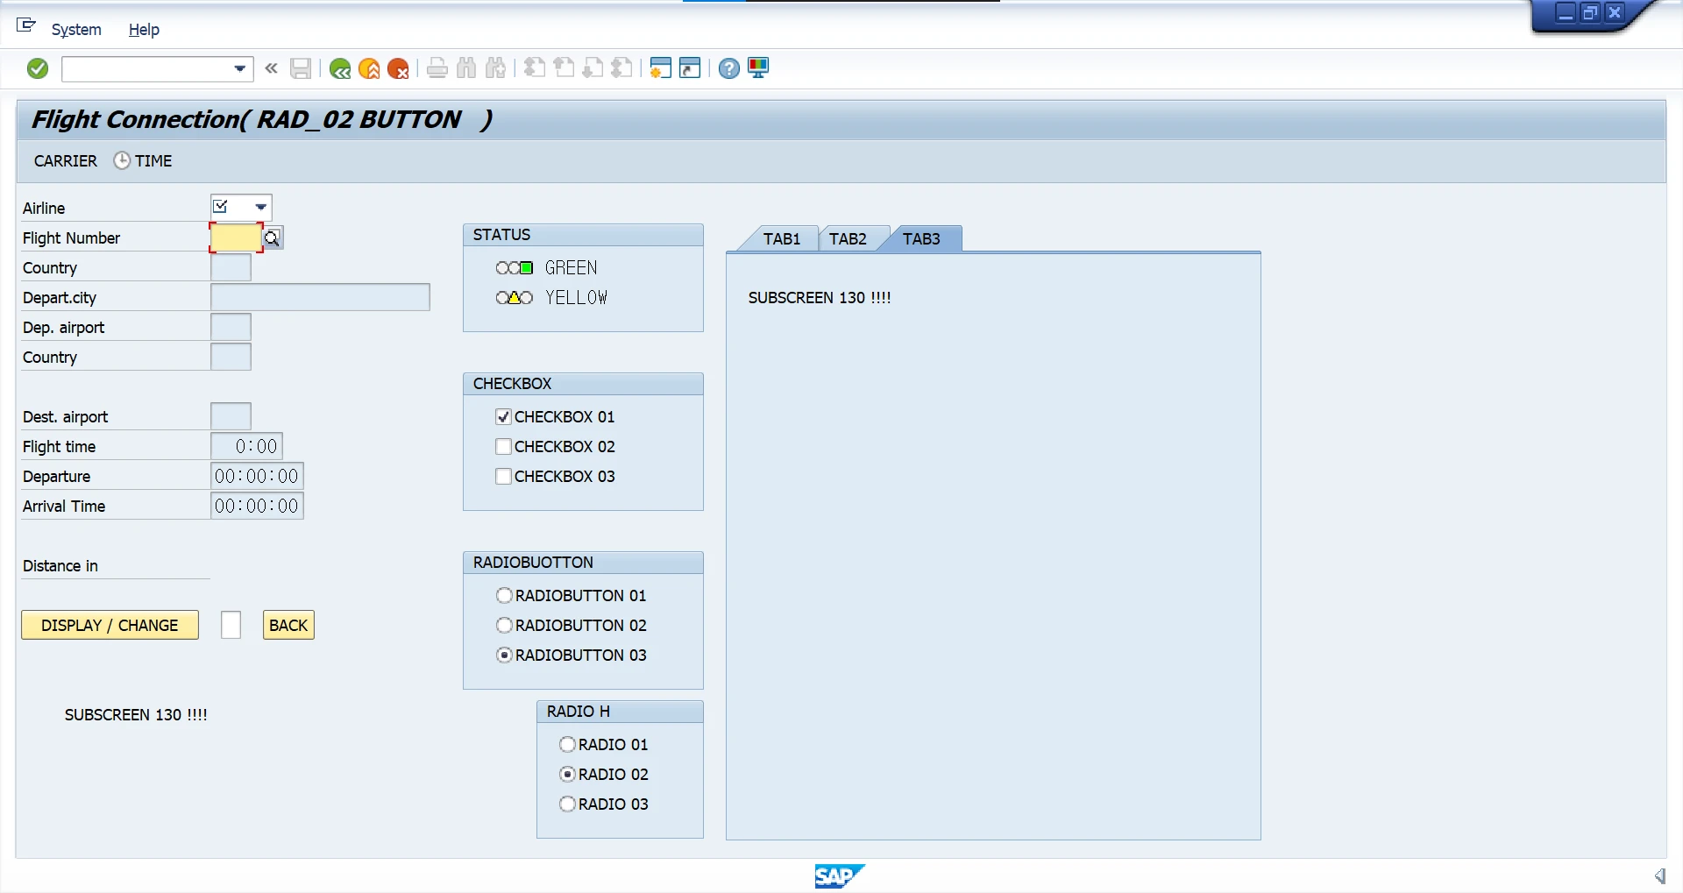Screen dimensions: 1683x893
Task: Open the command field dropdown arrow
Action: [239, 68]
